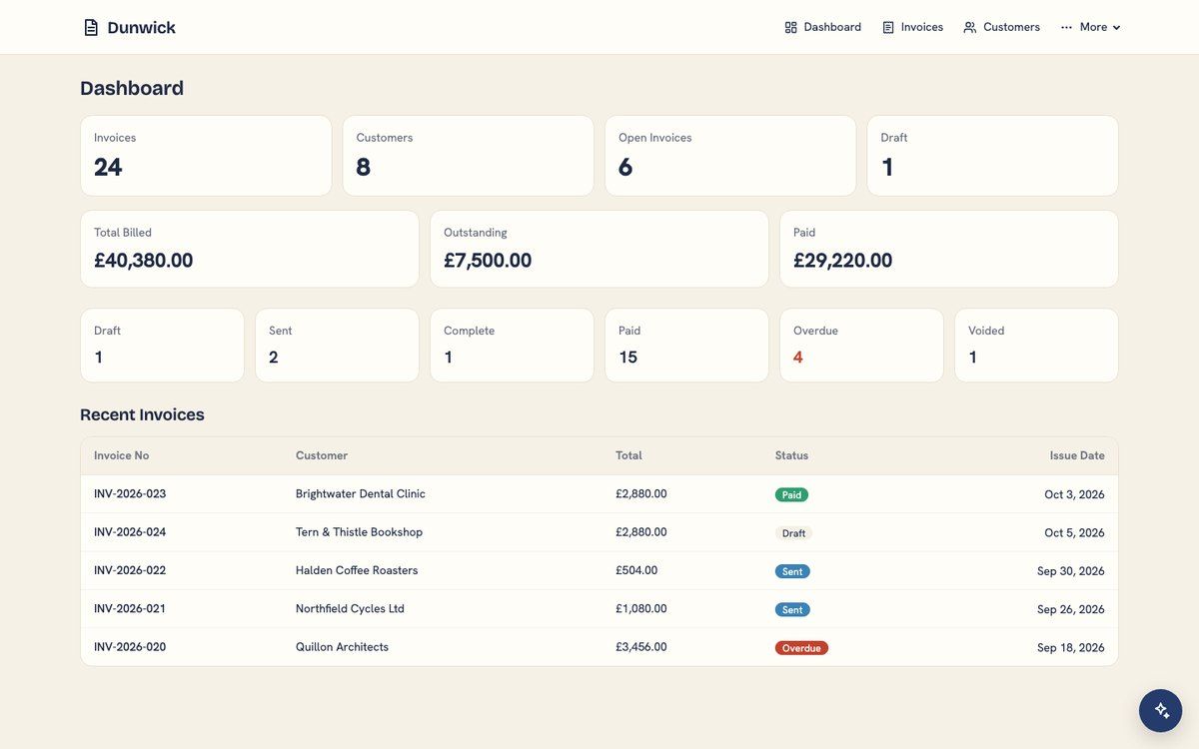1199x749 pixels.
Task: Click the Invoices page icon in navbar
Action: click(x=888, y=28)
